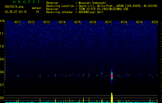Click the 0217 time marker

(x=108, y=22)
